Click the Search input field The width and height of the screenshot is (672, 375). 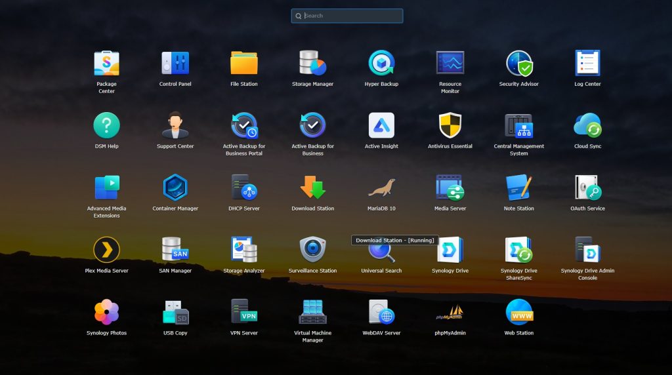coord(347,16)
